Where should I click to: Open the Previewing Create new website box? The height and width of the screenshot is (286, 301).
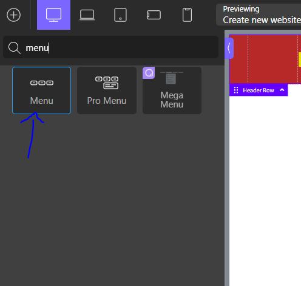[x=259, y=15]
